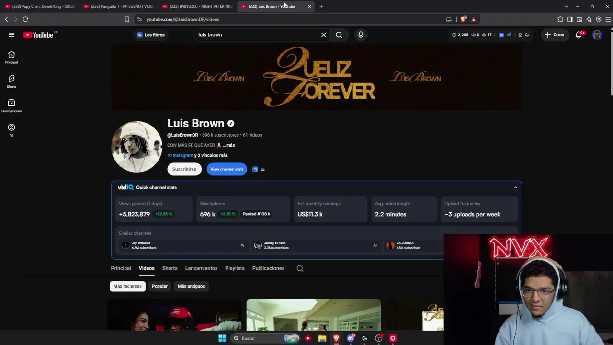Open Brave Wallet icon

pyautogui.click(x=579, y=19)
